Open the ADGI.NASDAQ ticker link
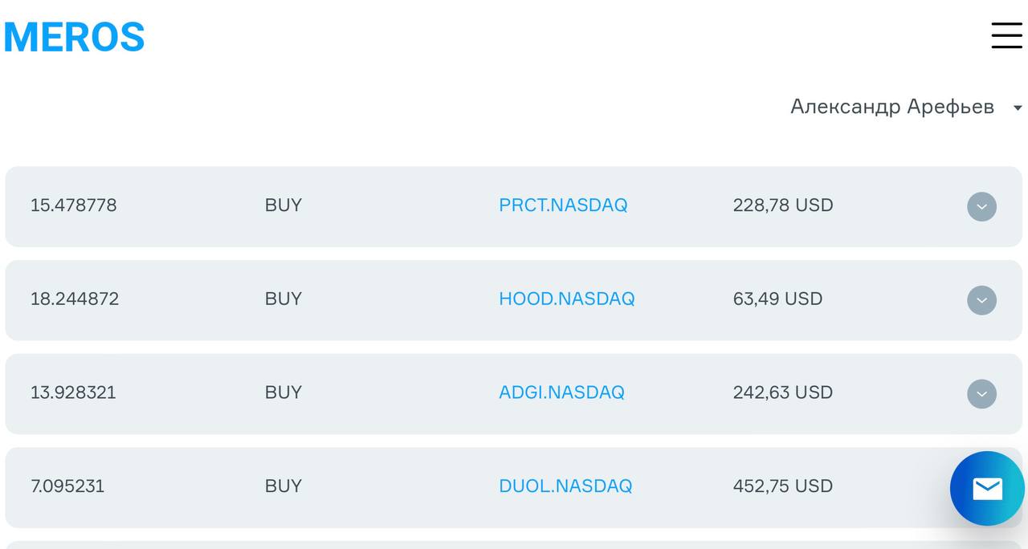1028x549 pixels. [x=561, y=392]
